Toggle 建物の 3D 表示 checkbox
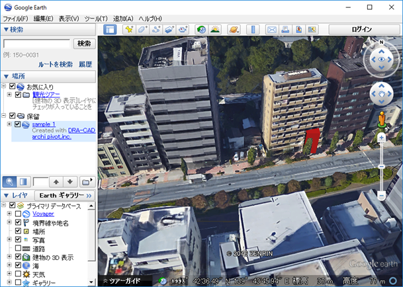This screenshot has height=287, width=403. [18, 257]
